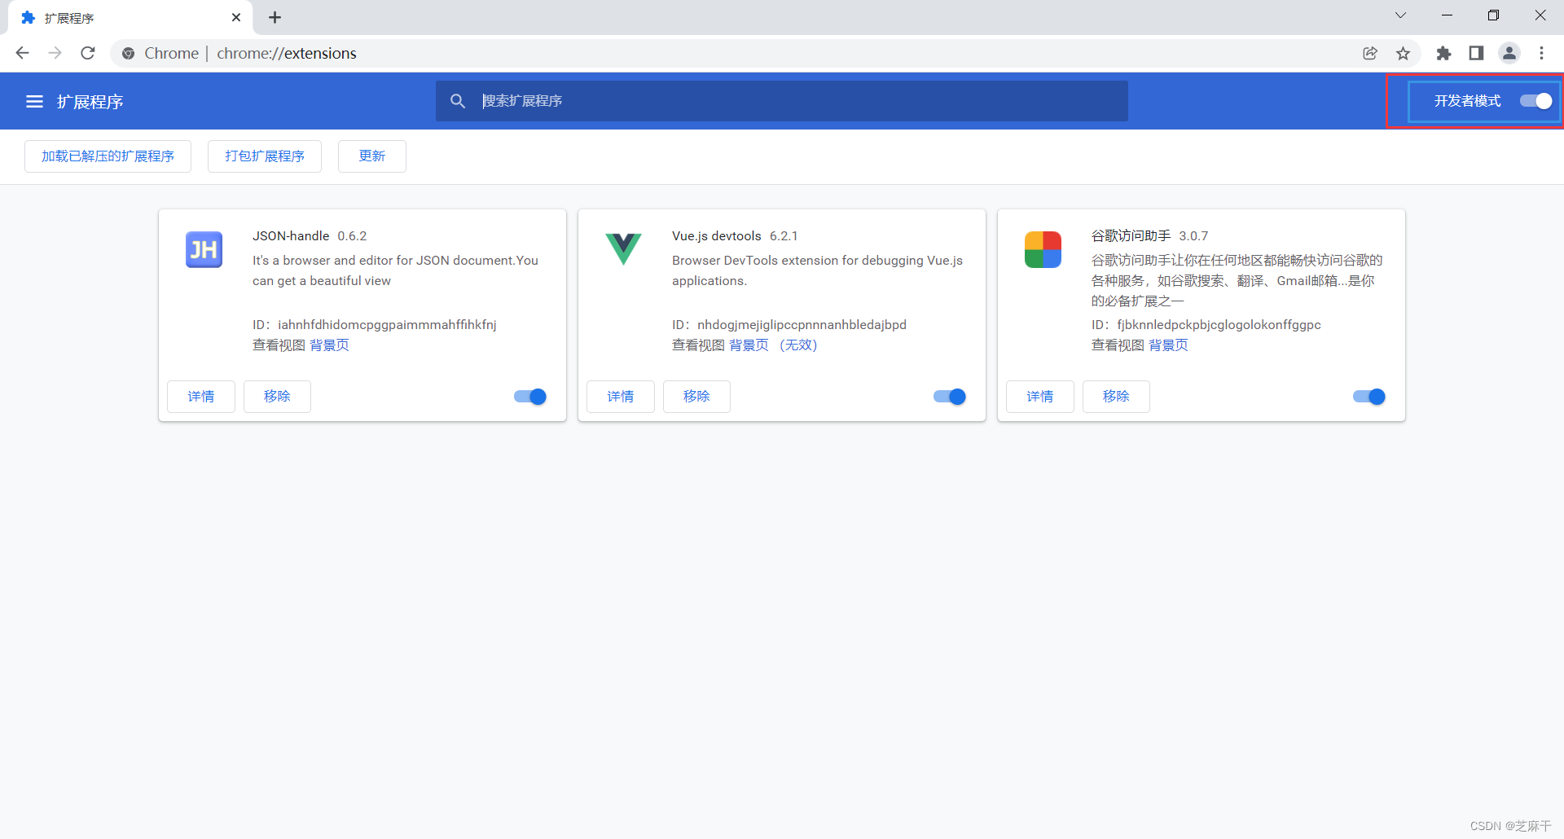Disable the JSON-handle extension toggle
1564x839 pixels.
(x=529, y=397)
